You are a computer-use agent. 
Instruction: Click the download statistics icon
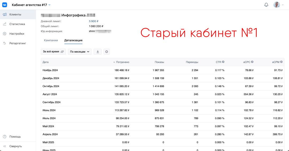pyautogui.click(x=97, y=52)
